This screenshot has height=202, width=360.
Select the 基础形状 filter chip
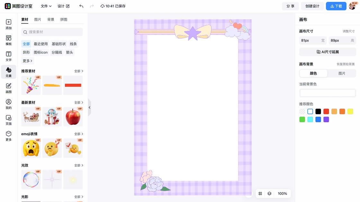[59, 44]
